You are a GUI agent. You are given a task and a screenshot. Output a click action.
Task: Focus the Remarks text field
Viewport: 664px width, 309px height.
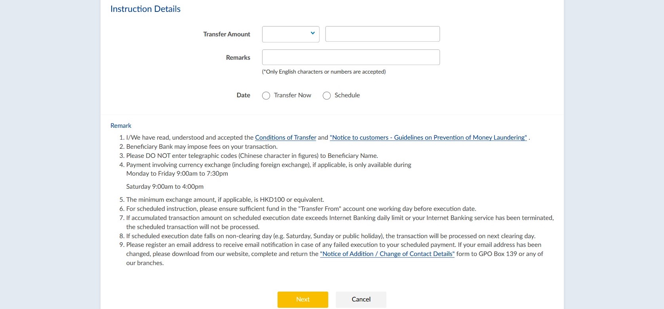tap(350, 57)
